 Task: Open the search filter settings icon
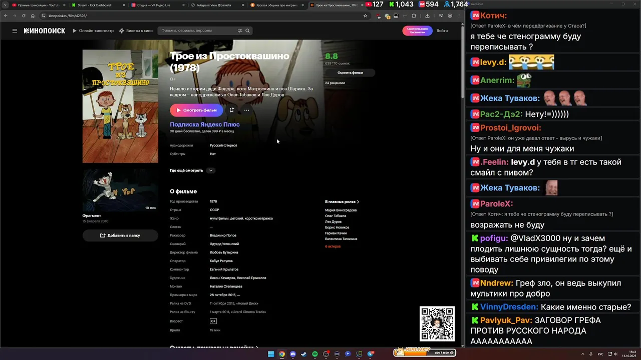(240, 31)
